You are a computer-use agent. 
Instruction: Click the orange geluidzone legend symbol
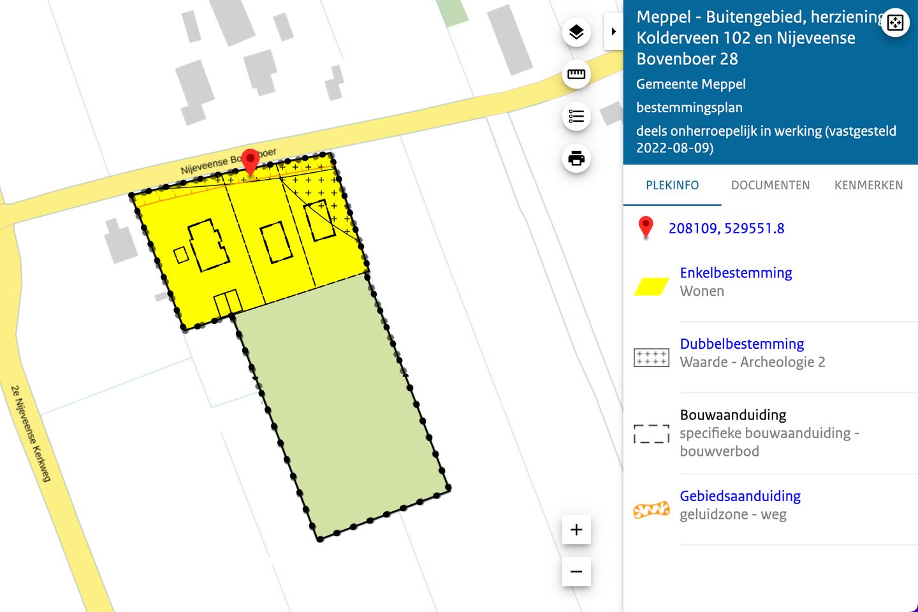(x=651, y=509)
